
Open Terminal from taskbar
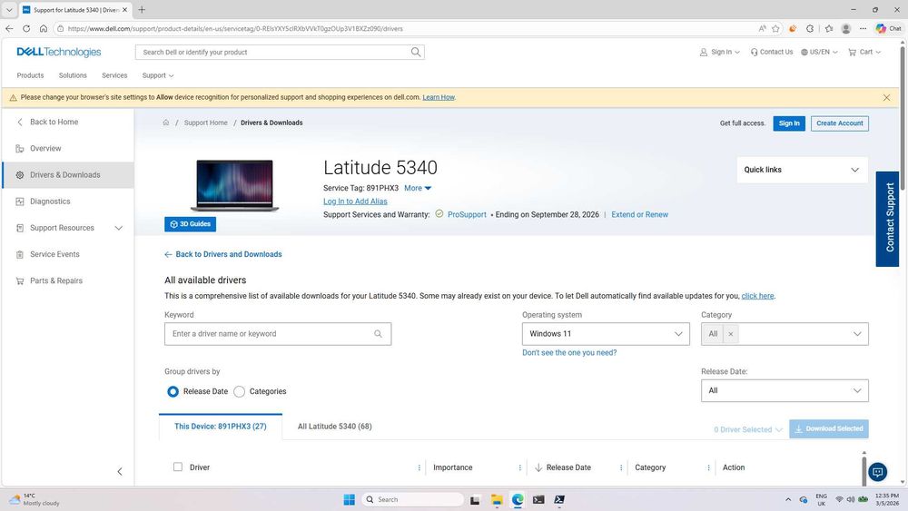(538, 499)
